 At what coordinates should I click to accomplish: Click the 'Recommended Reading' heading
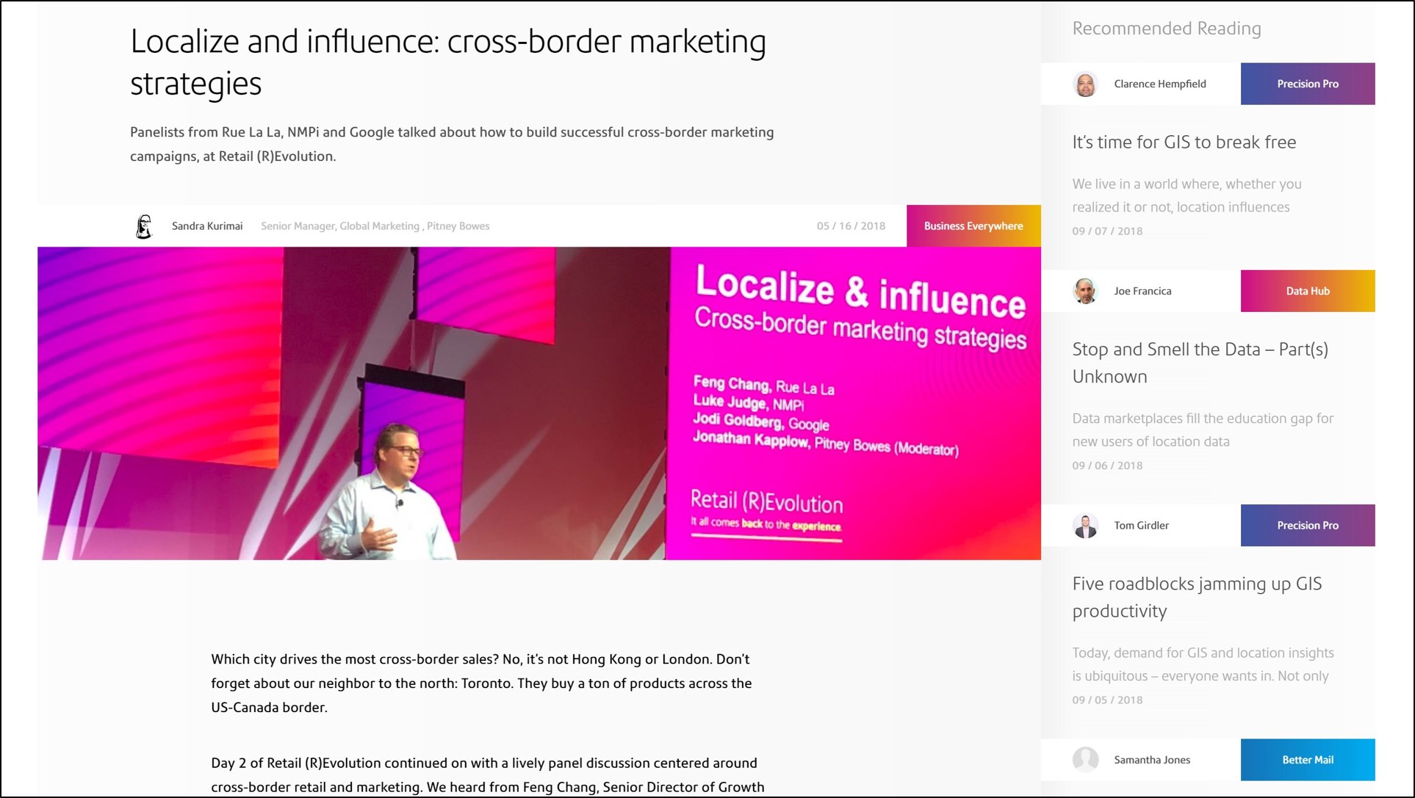tap(1167, 29)
